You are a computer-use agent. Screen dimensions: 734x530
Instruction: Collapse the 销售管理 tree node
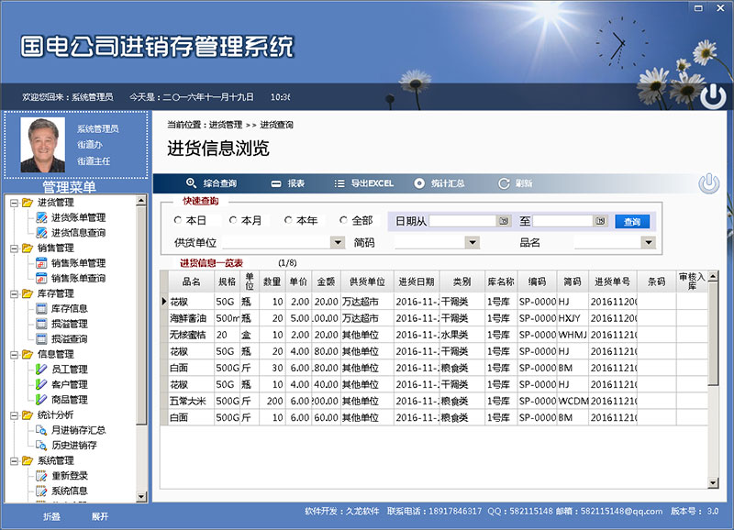tap(14, 248)
